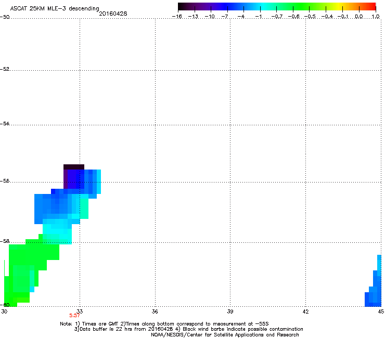Screen dimensions: 385x338
Task: Click the red time stamp '5:57'
Action: [74, 316]
